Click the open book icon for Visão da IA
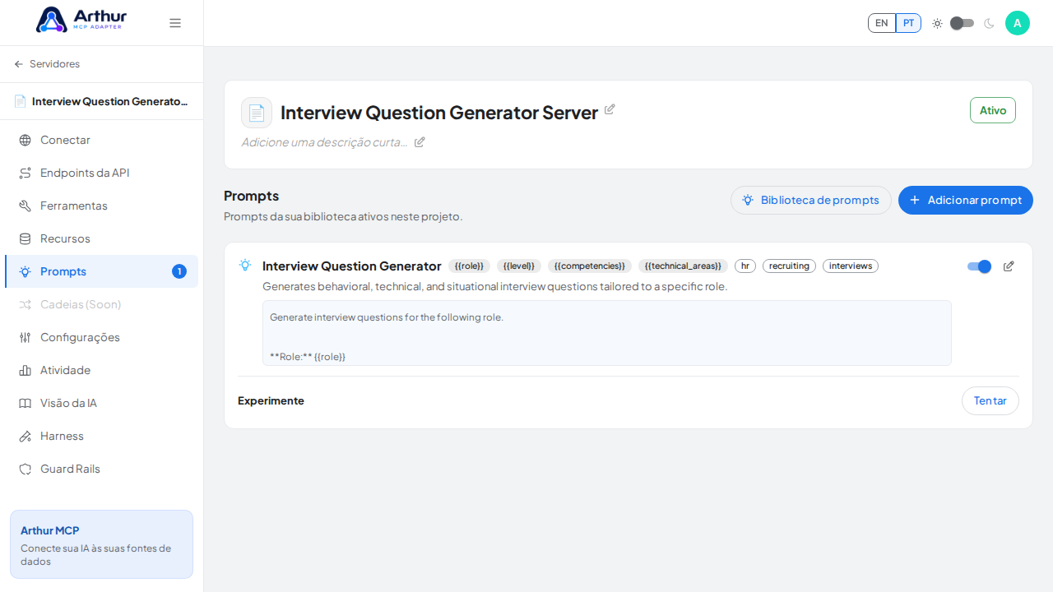The image size is (1053, 592). [x=26, y=403]
